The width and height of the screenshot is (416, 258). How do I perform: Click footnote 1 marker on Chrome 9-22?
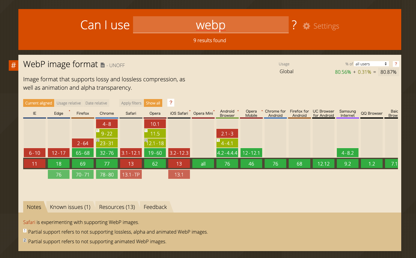[98, 131]
